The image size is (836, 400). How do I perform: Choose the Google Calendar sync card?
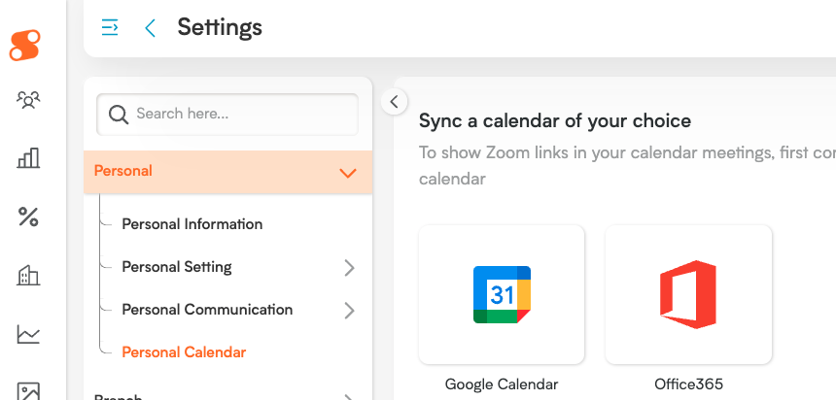point(501,294)
